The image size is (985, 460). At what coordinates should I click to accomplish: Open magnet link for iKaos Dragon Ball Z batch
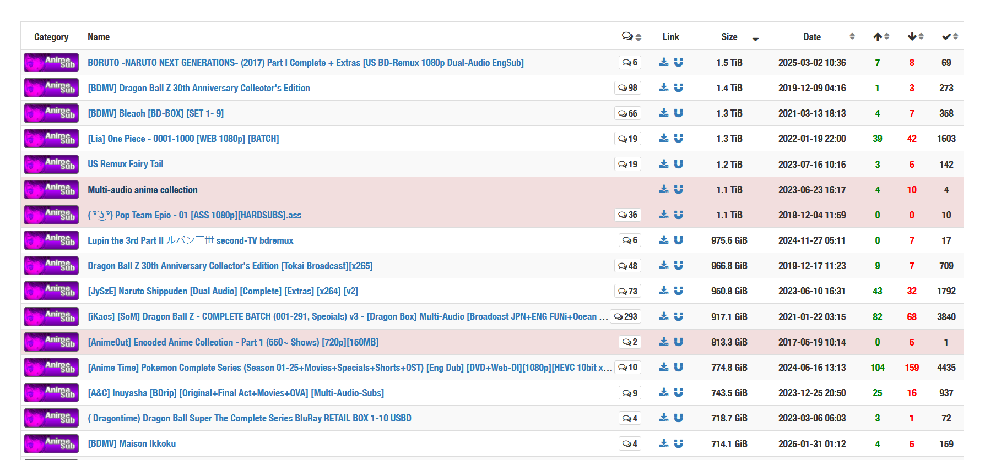679,316
